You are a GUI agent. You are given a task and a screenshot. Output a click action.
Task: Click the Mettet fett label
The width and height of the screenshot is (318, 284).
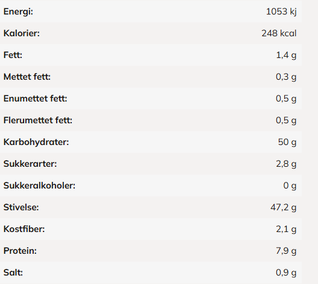pos(27,77)
